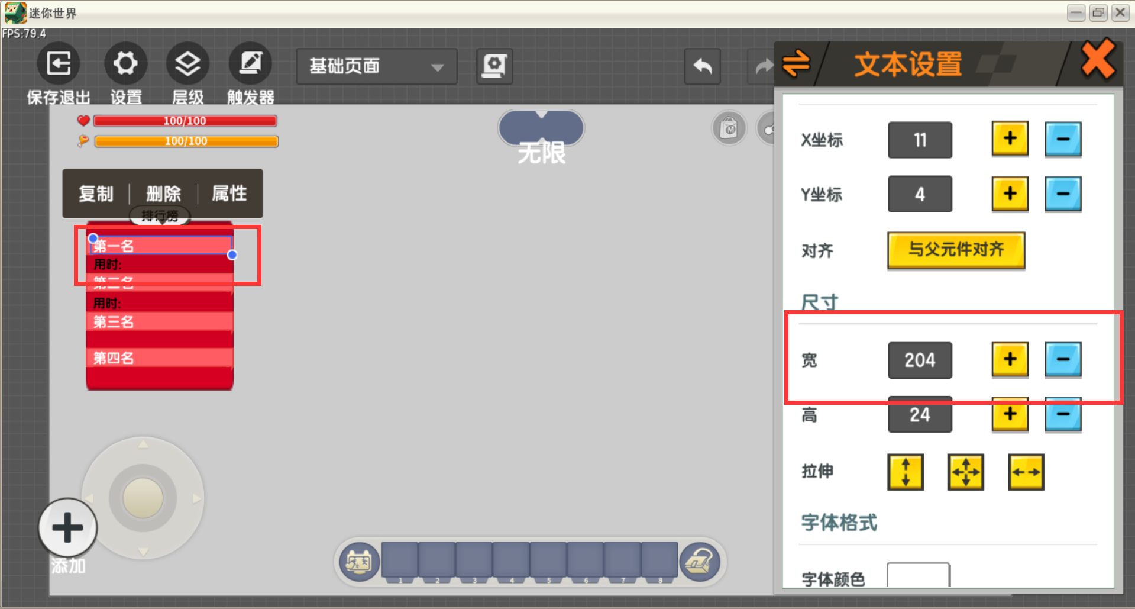The width and height of the screenshot is (1135, 609).
Task: Open the settings gear icon
Action: [125, 63]
